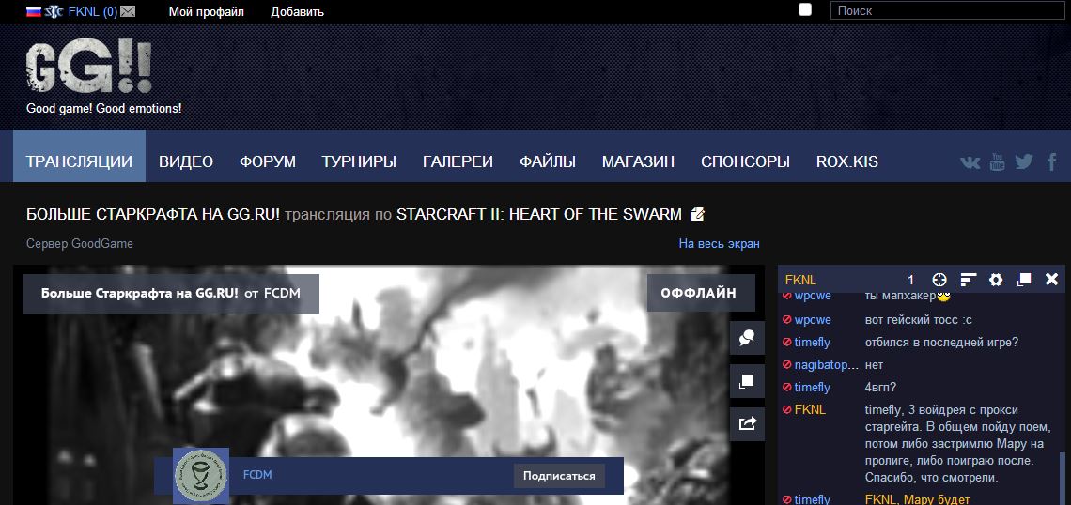Click the 'Больше Старкрафта на GG.RU! от FCDM' overlay title
1071x505 pixels.
coord(171,294)
